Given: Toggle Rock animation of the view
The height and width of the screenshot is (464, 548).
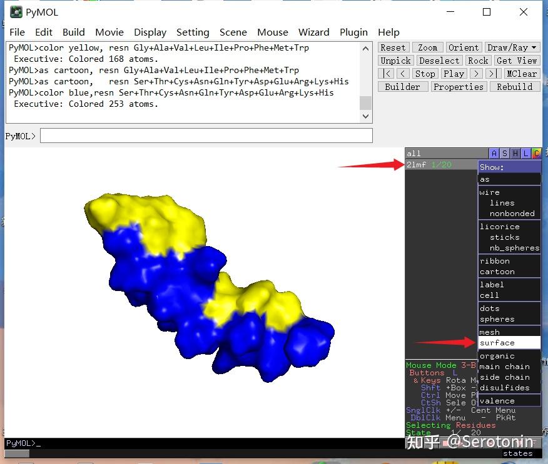Looking at the screenshot, I should 478,61.
